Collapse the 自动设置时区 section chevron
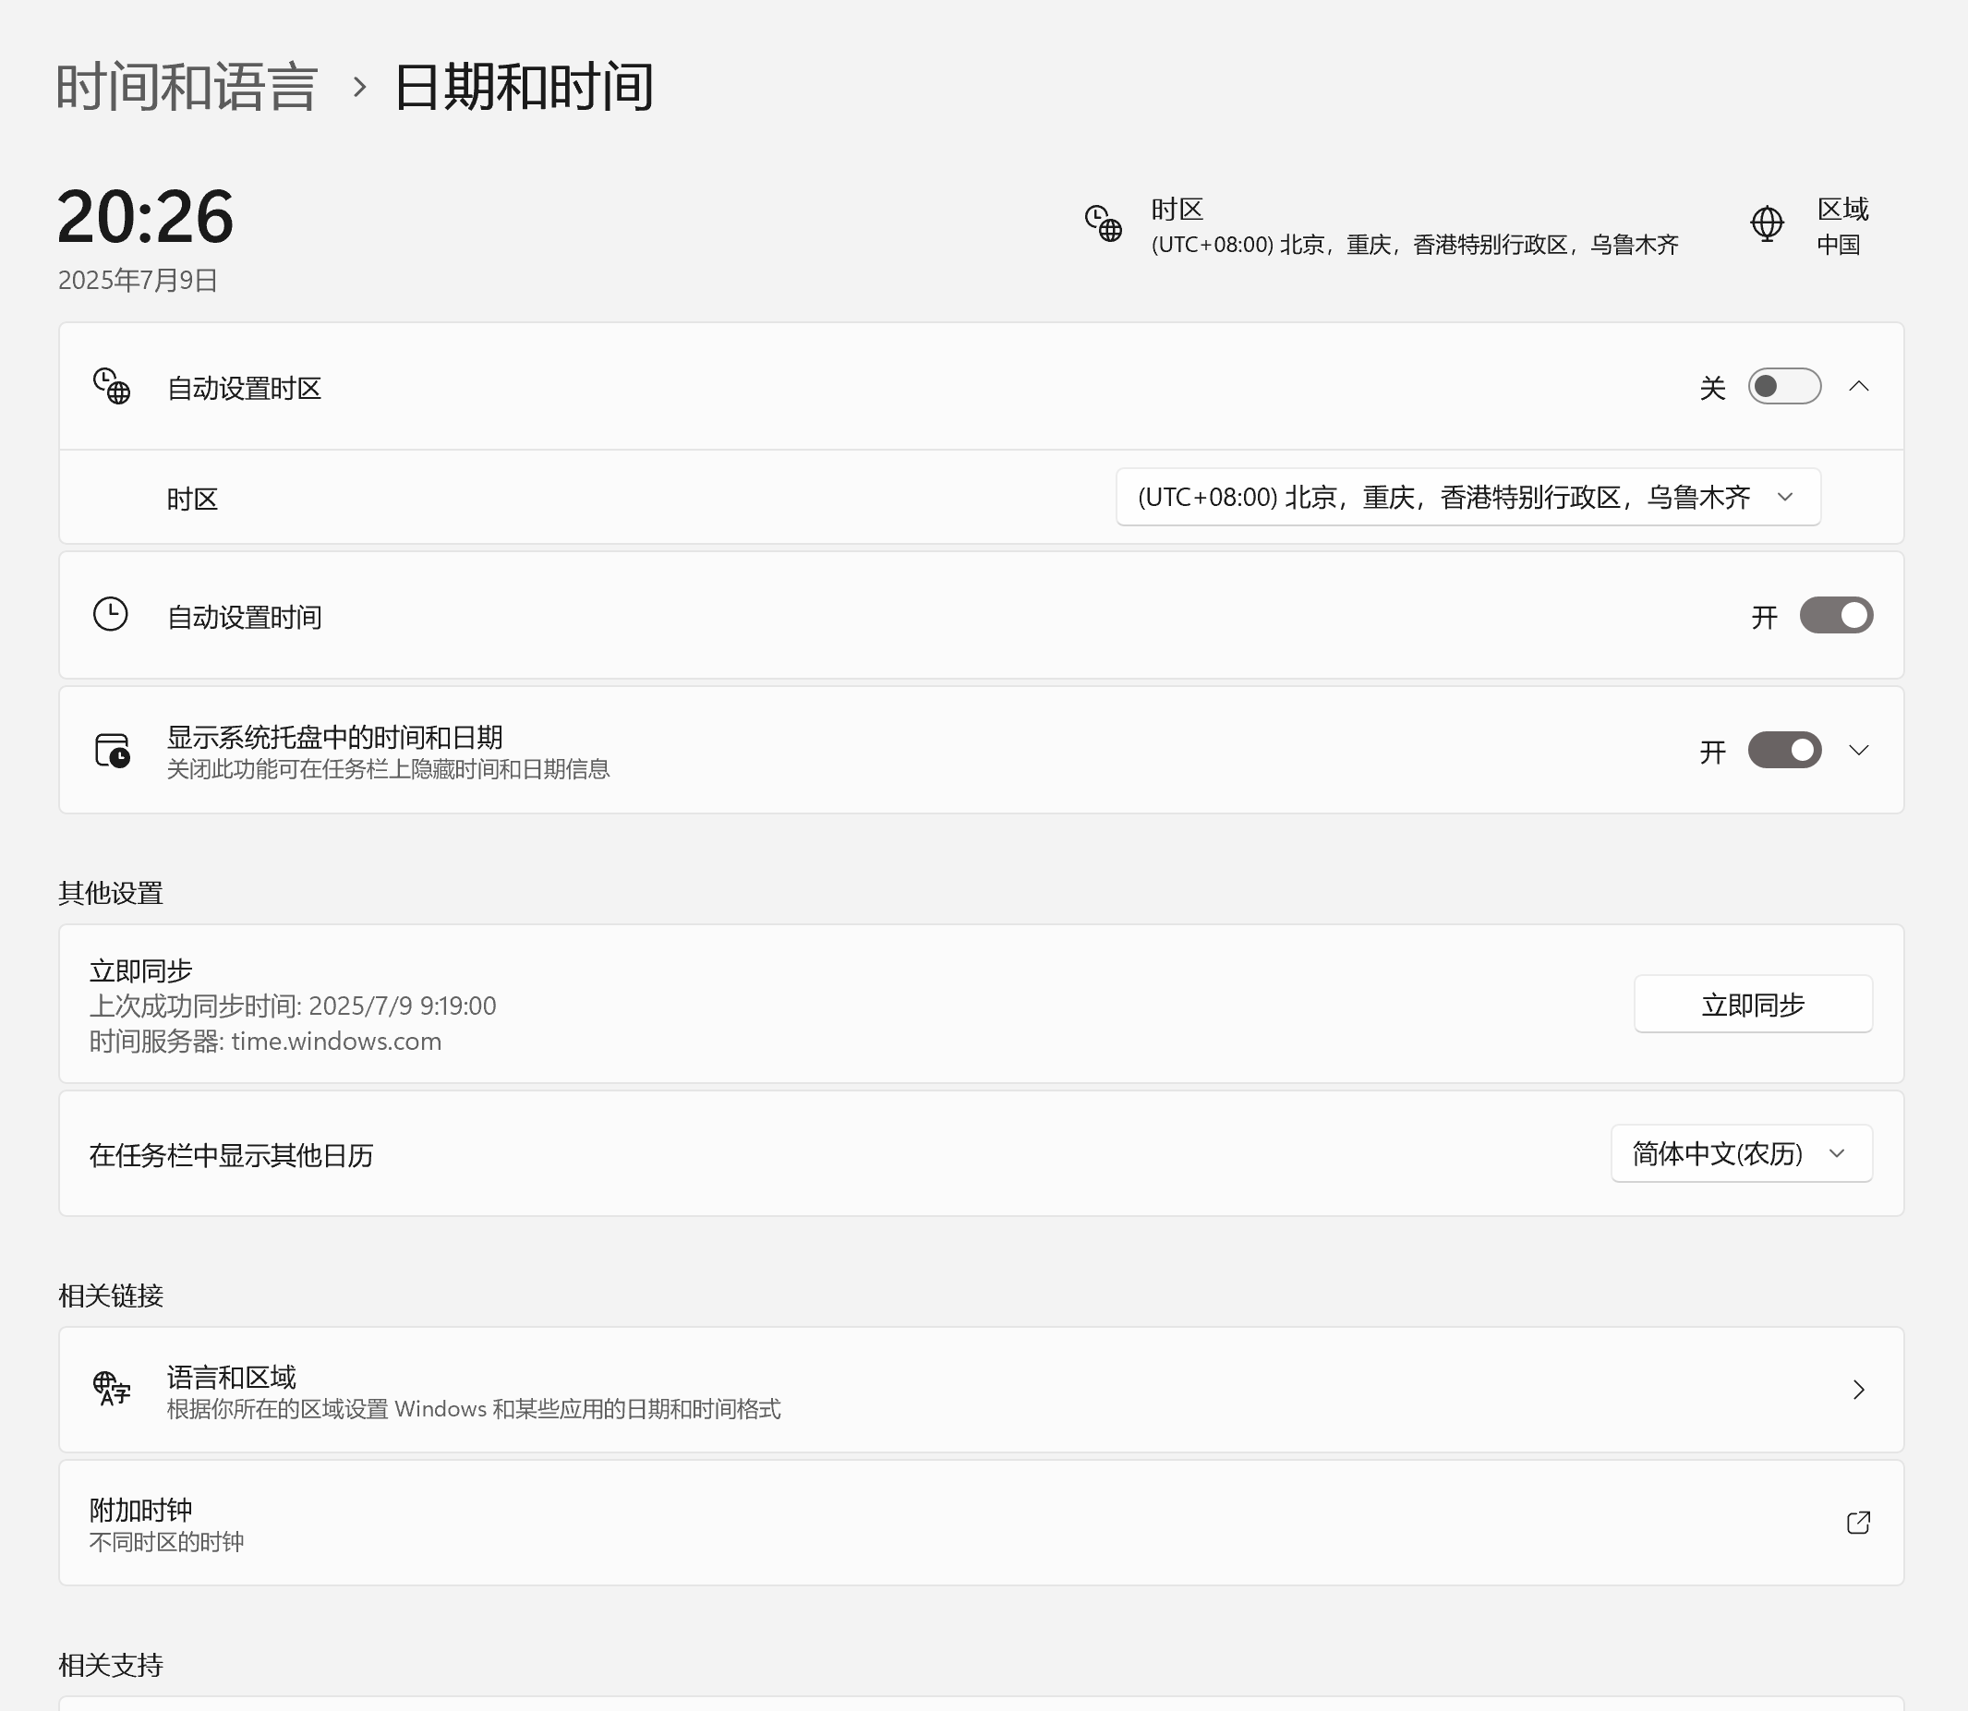This screenshot has height=1711, width=1968. [1858, 387]
